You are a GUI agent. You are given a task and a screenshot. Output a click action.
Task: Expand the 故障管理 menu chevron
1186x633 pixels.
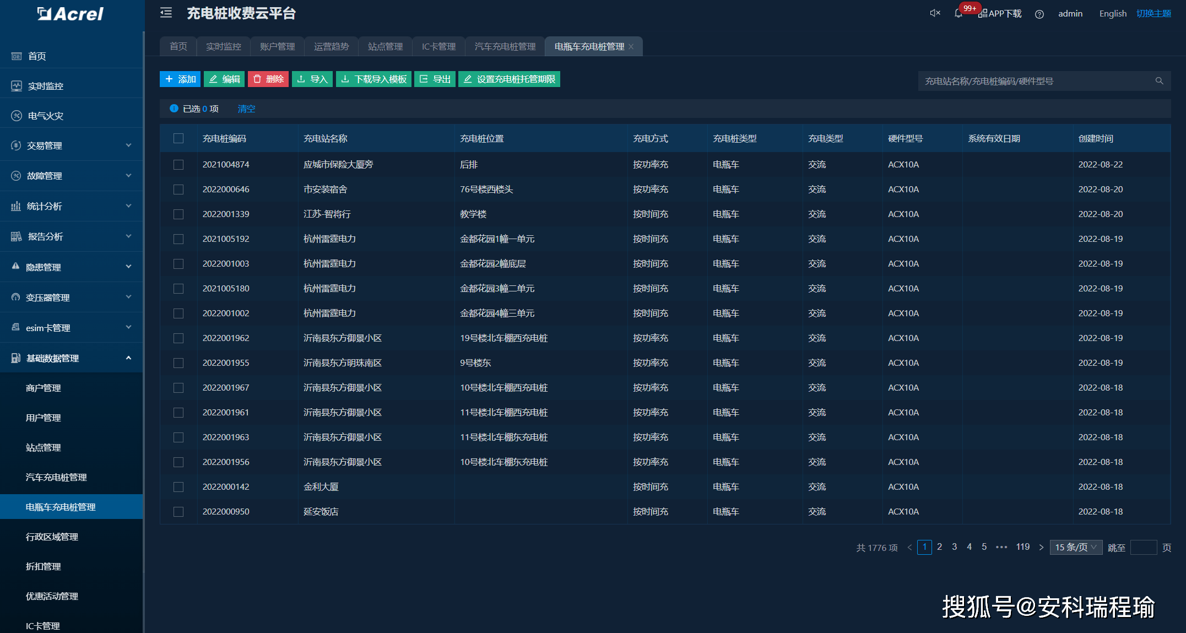128,176
